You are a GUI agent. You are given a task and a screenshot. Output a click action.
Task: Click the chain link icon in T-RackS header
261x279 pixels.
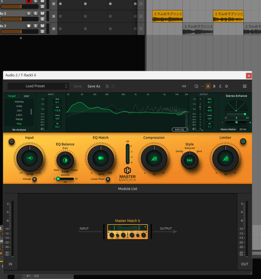coord(184,86)
